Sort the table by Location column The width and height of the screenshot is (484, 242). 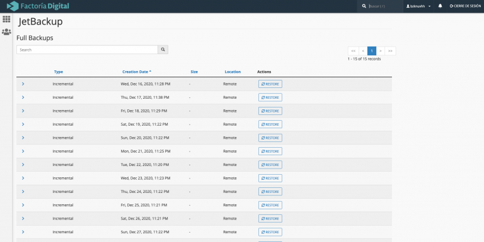pos(233,72)
